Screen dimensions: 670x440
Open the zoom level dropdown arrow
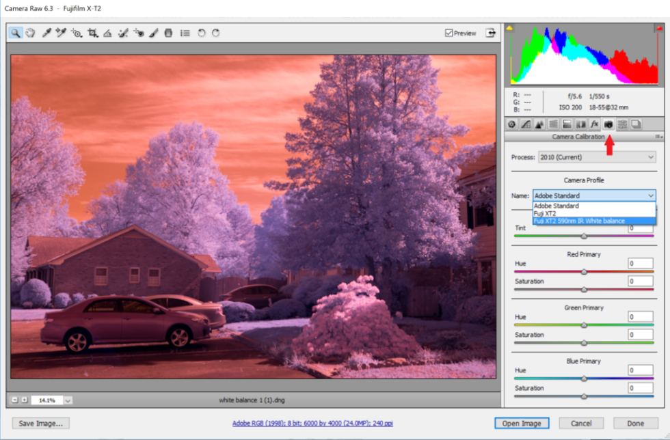point(68,400)
